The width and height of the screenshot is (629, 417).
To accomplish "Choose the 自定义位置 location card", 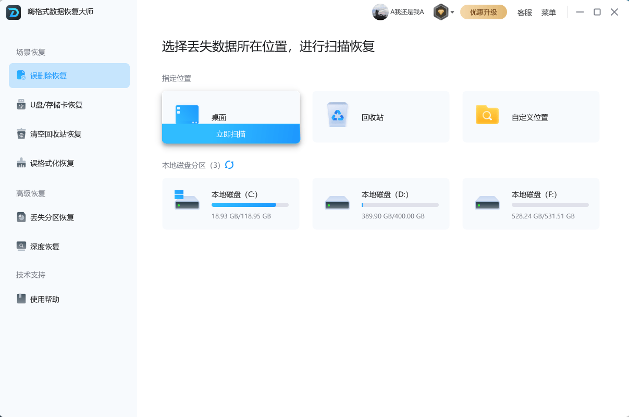I will click(x=531, y=117).
